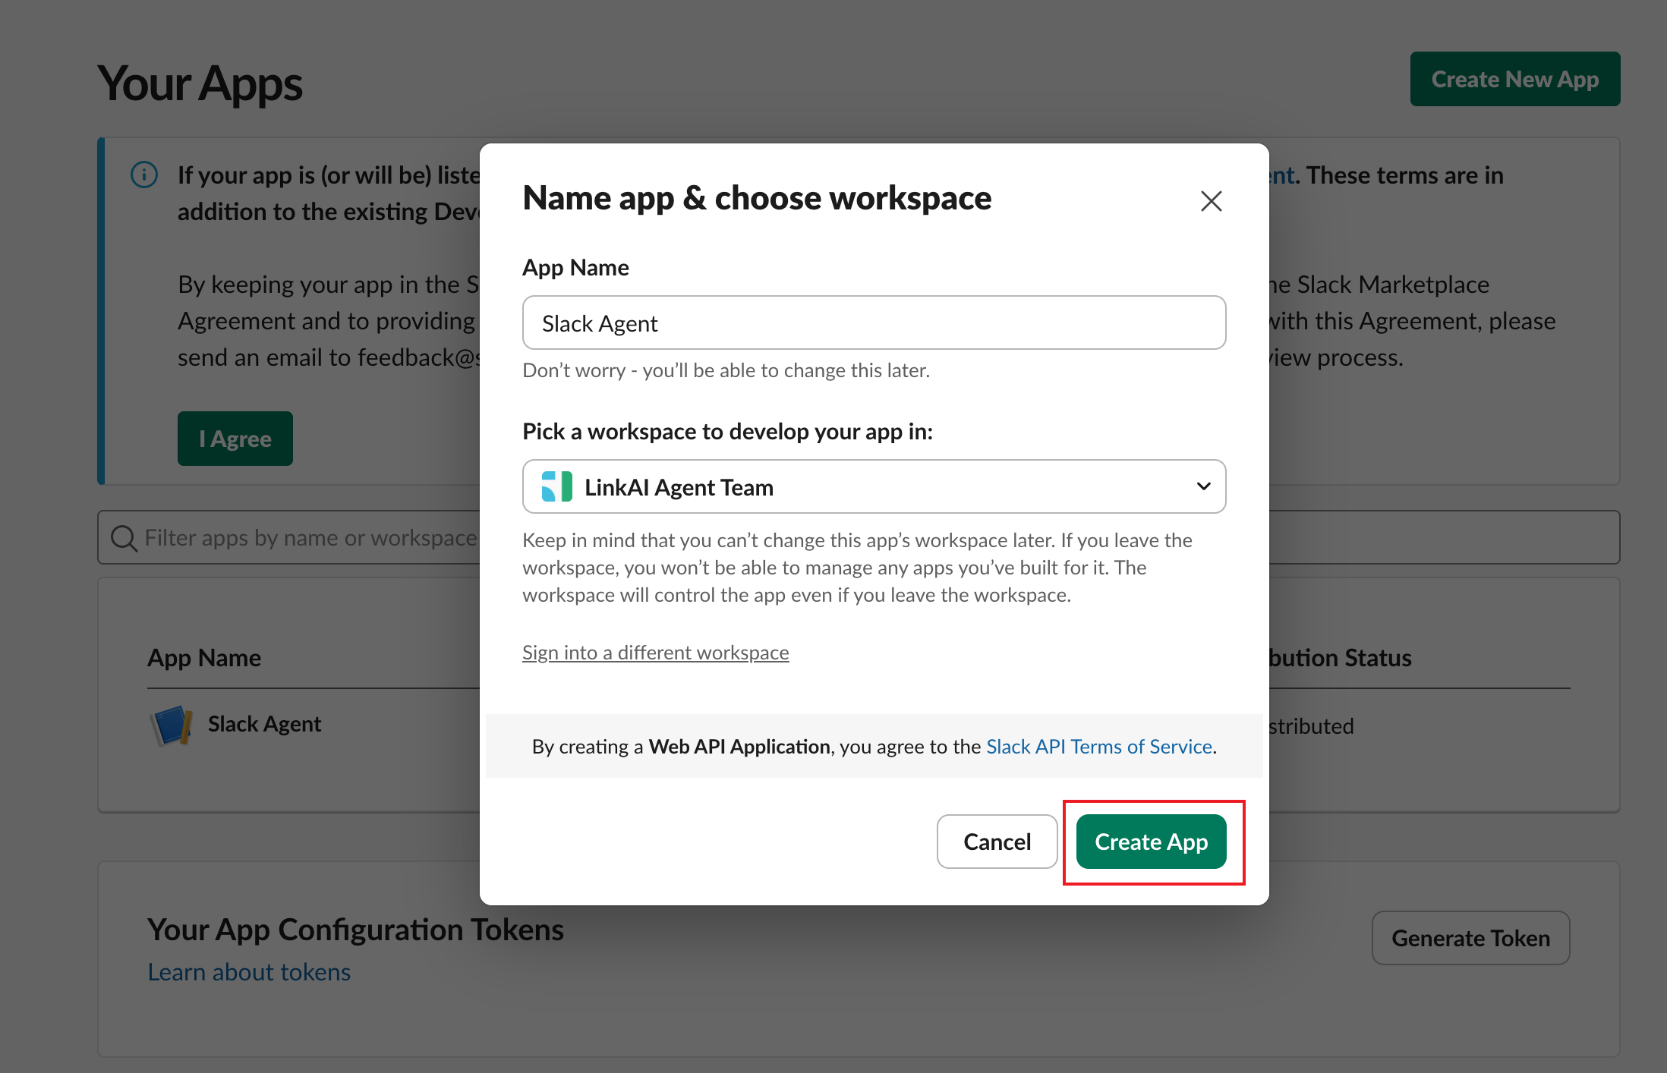The image size is (1667, 1073).
Task: Click the info icon in the notice banner
Action: point(144,175)
